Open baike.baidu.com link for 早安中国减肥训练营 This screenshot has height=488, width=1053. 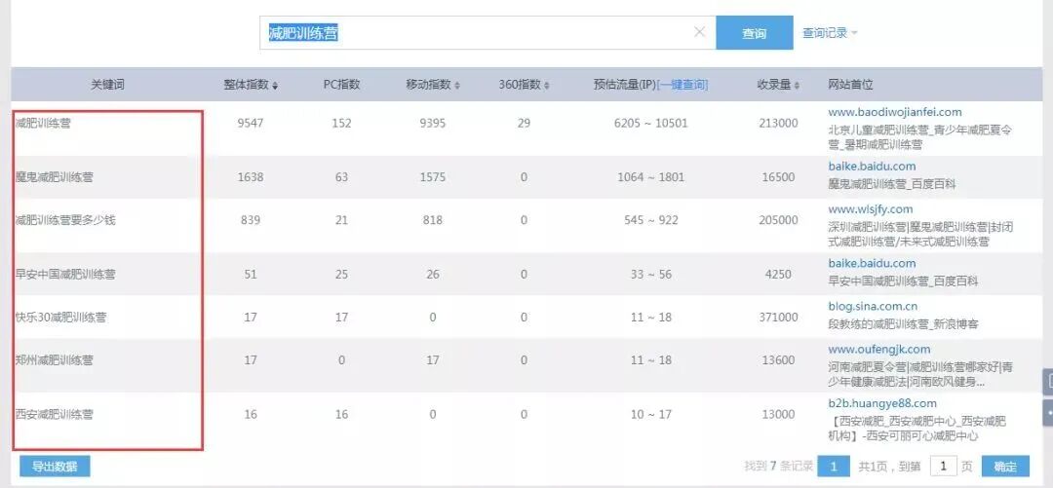872,263
